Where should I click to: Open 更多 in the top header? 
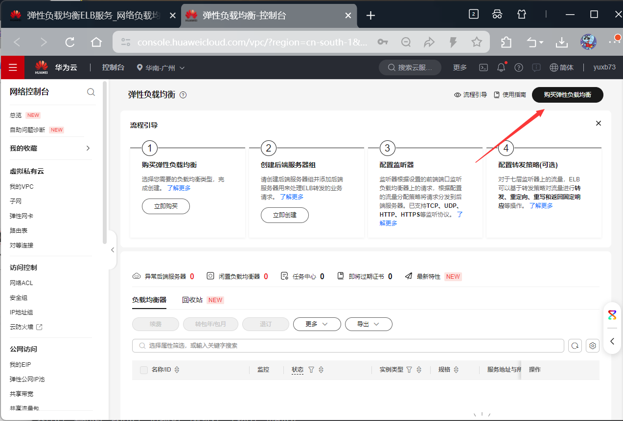click(x=460, y=67)
